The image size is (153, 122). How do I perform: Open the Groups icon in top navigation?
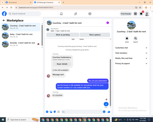pyautogui.click(x=90, y=14)
